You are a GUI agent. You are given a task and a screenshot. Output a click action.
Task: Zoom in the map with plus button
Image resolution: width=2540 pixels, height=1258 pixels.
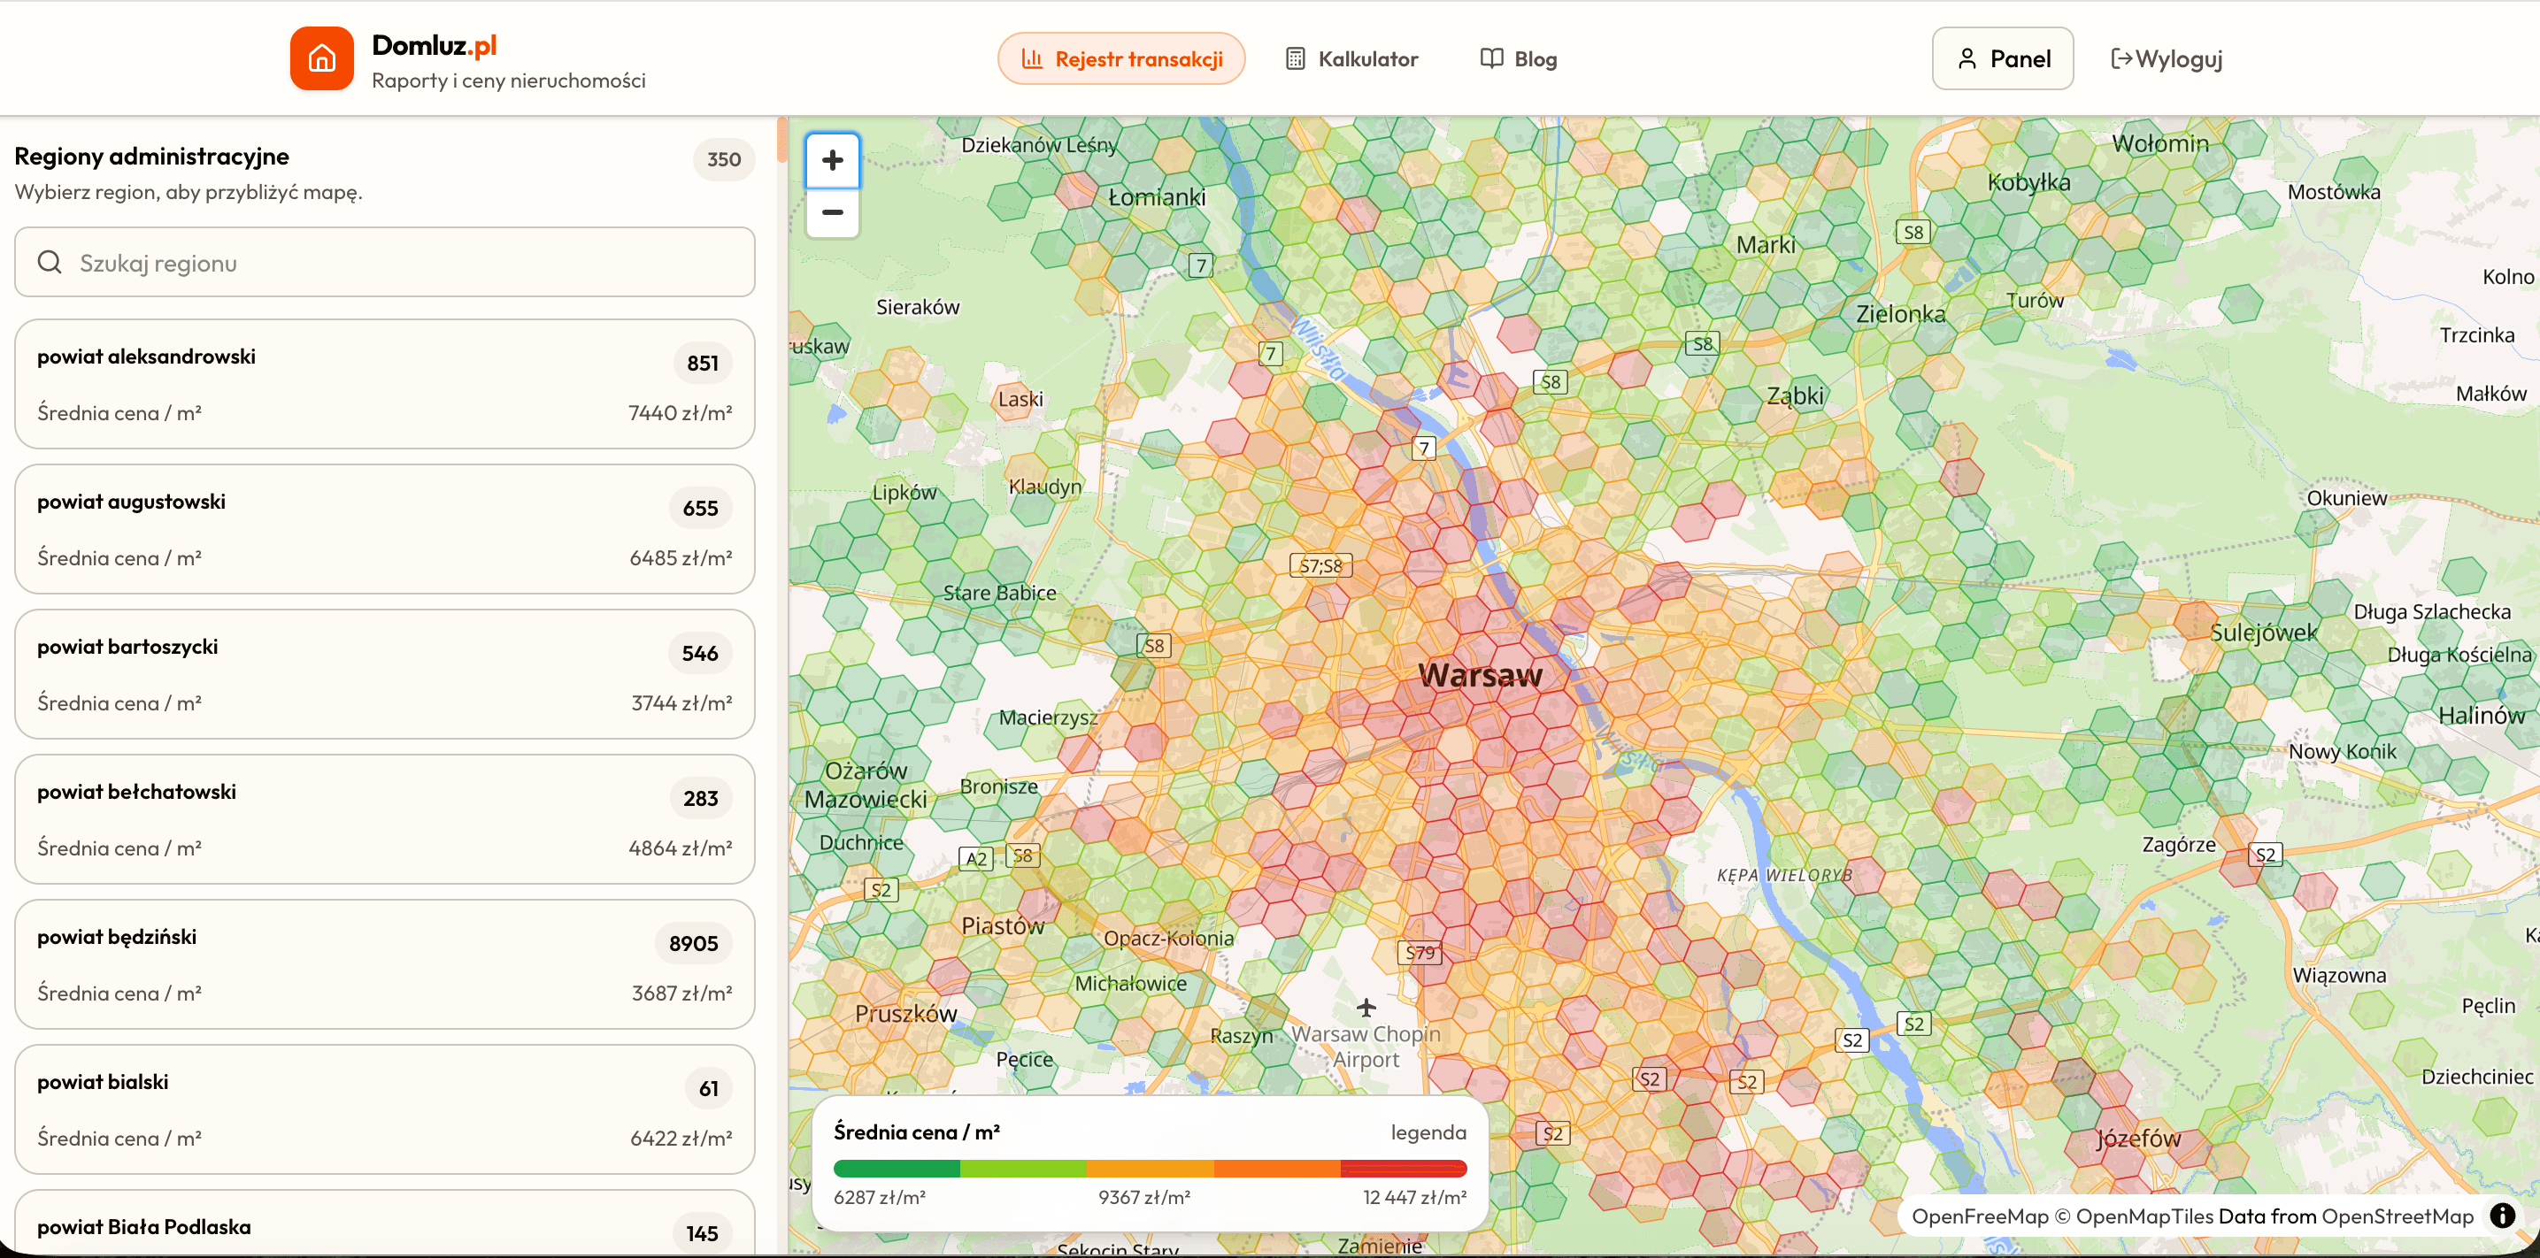[x=832, y=160]
